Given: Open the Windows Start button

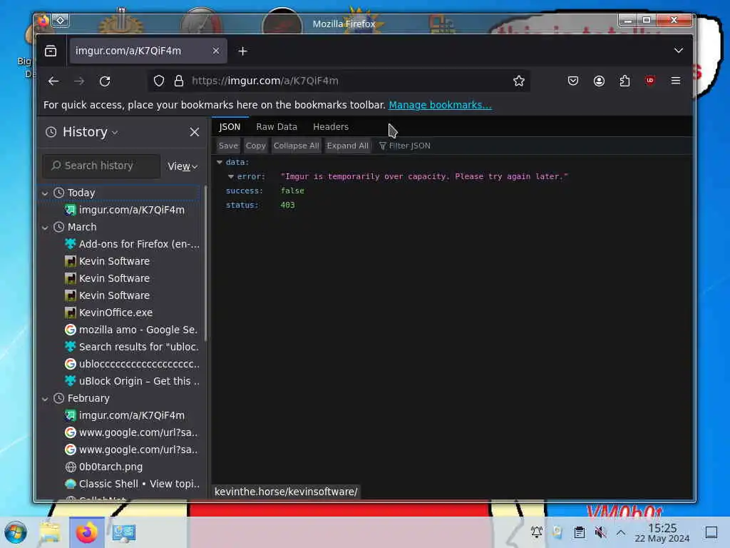Looking at the screenshot, I should click(x=16, y=532).
